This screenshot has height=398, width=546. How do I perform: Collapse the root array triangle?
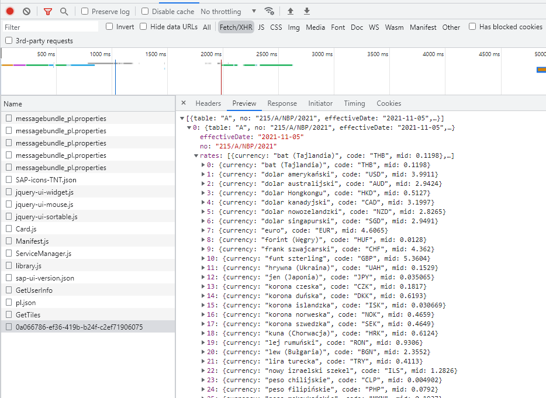tap(182, 119)
